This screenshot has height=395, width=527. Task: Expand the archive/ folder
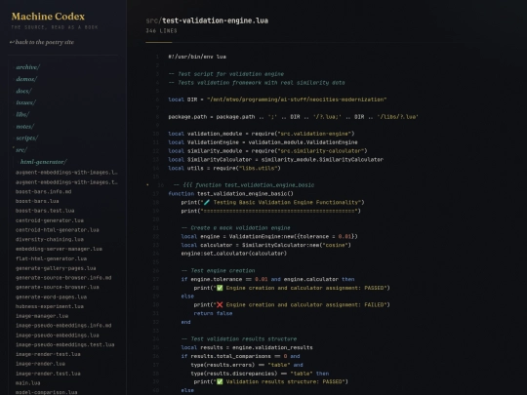point(28,67)
